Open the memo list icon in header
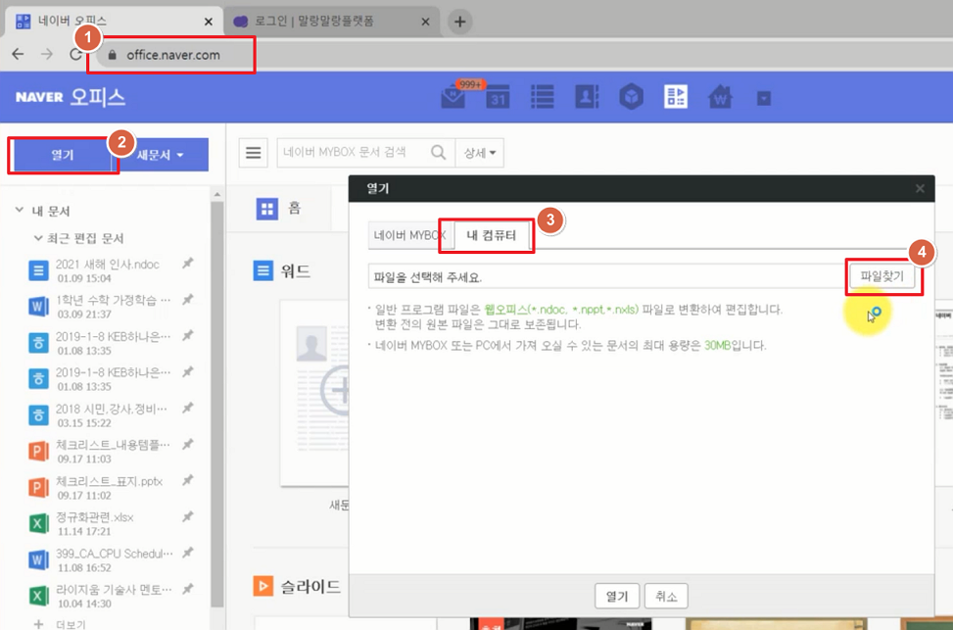 [x=543, y=97]
